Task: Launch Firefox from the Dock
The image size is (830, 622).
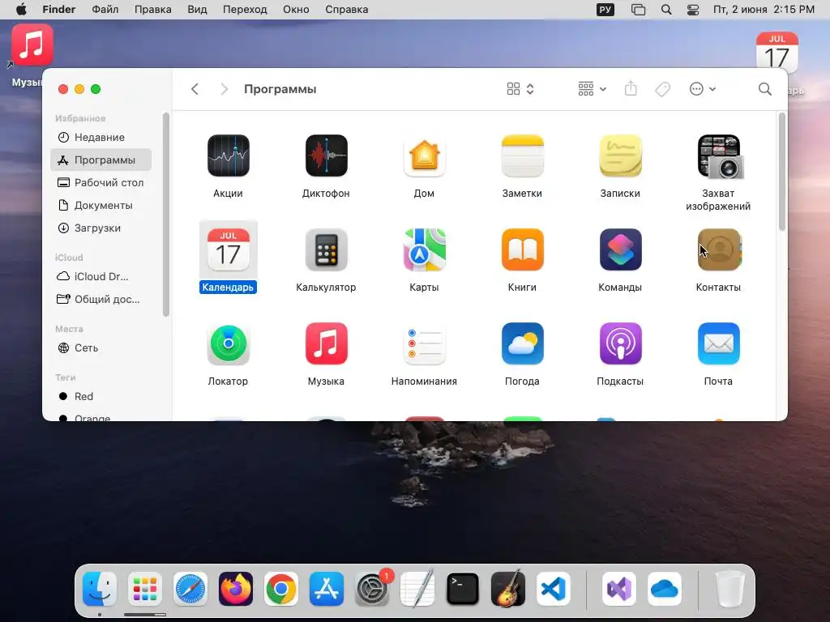Action: [236, 589]
